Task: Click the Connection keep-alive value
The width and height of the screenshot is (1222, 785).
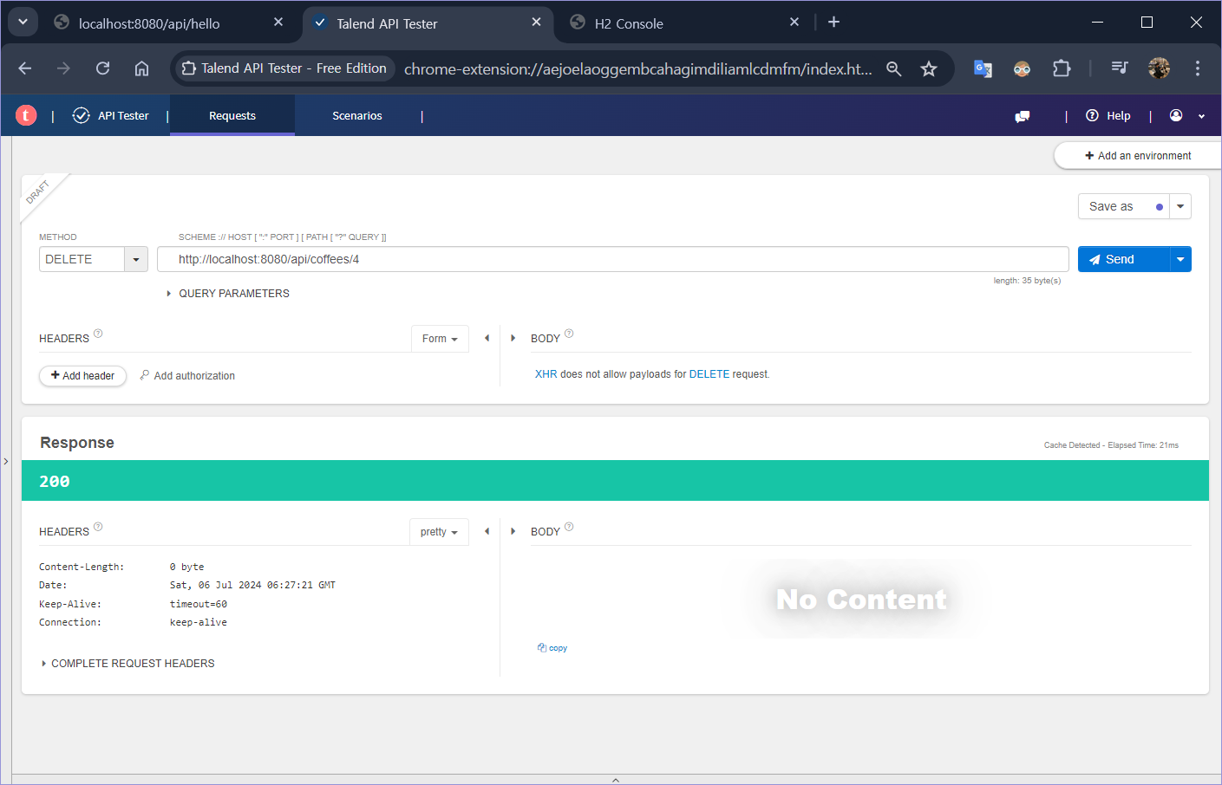Action: pos(199,623)
